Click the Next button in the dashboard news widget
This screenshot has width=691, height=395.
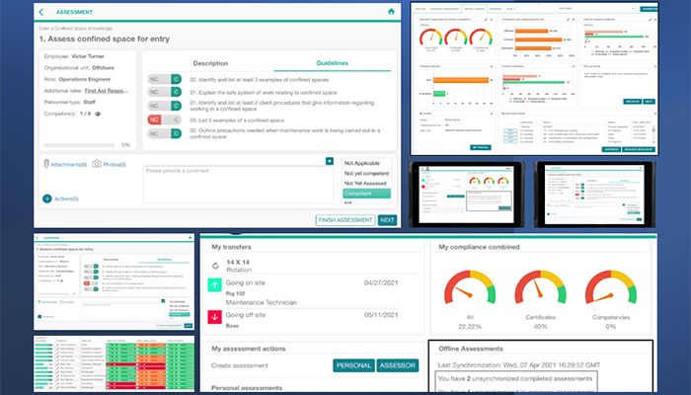coord(649,102)
